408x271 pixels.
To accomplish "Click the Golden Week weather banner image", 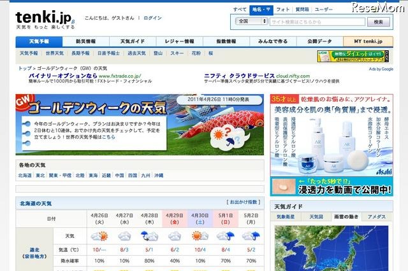I will point(140,125).
